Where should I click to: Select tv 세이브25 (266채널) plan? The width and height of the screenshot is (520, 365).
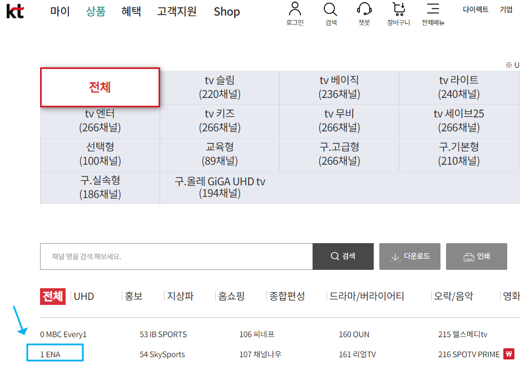[459, 121]
